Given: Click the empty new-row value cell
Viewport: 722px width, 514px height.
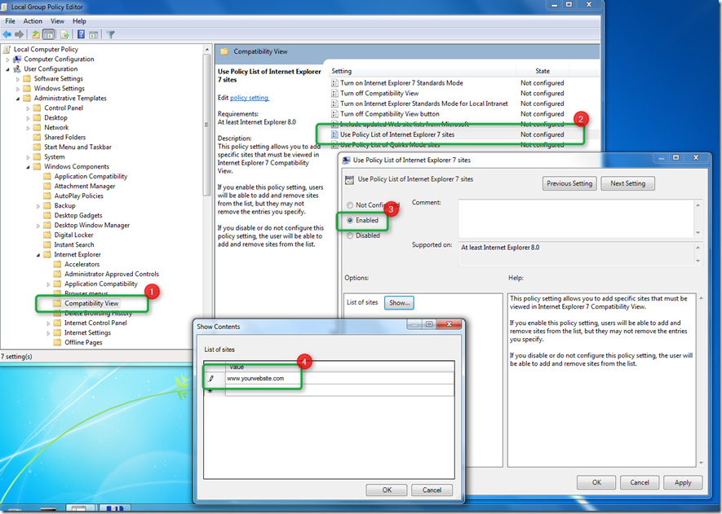Looking at the screenshot, I should [339, 390].
